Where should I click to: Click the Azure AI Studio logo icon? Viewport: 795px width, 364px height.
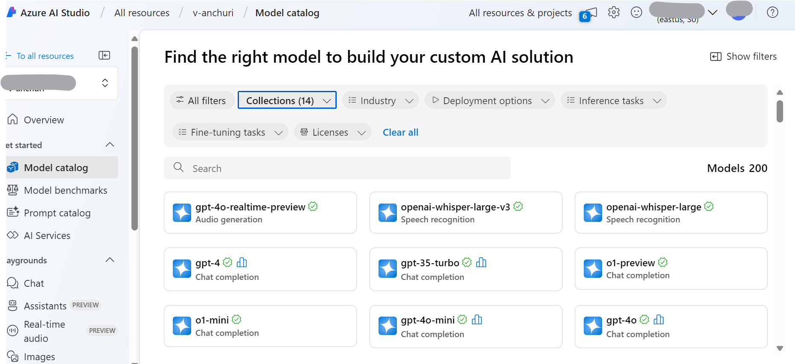click(x=12, y=12)
